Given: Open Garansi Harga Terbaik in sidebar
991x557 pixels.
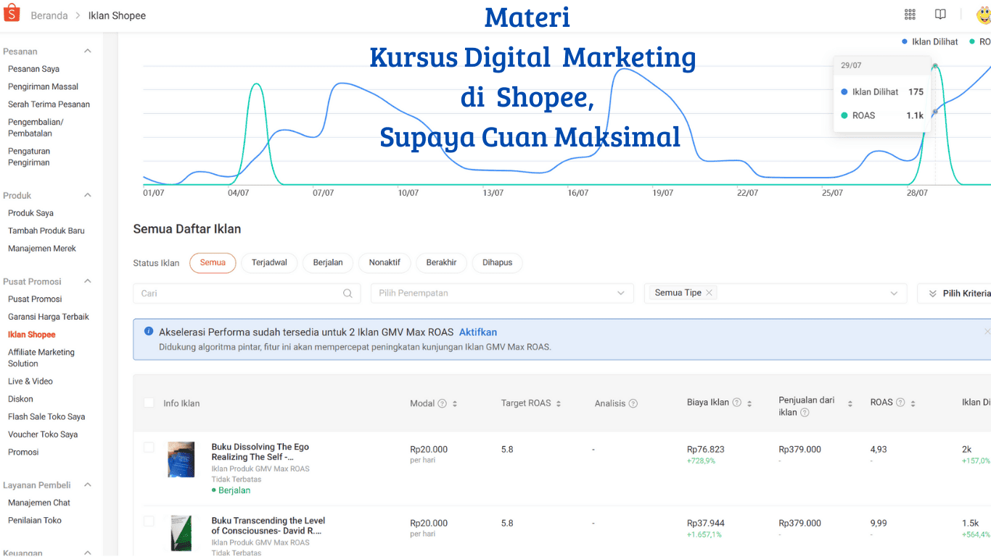Looking at the screenshot, I should (49, 317).
